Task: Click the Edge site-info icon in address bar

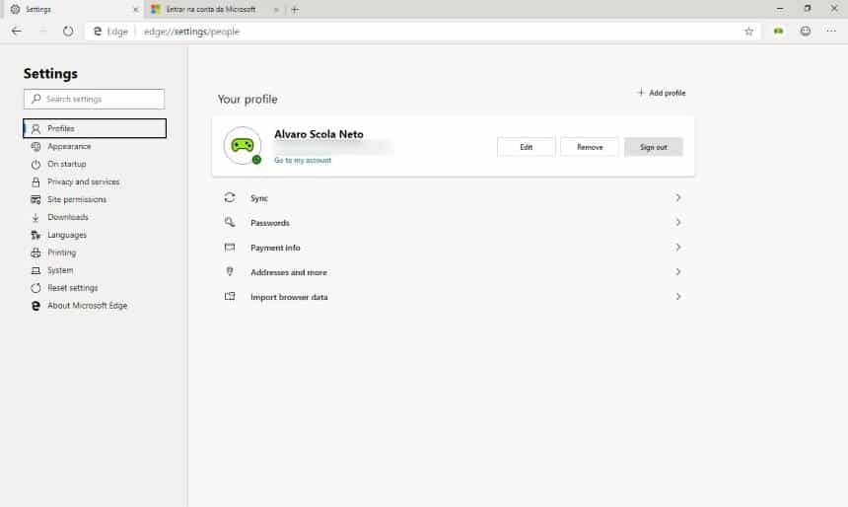Action: pyautogui.click(x=98, y=32)
